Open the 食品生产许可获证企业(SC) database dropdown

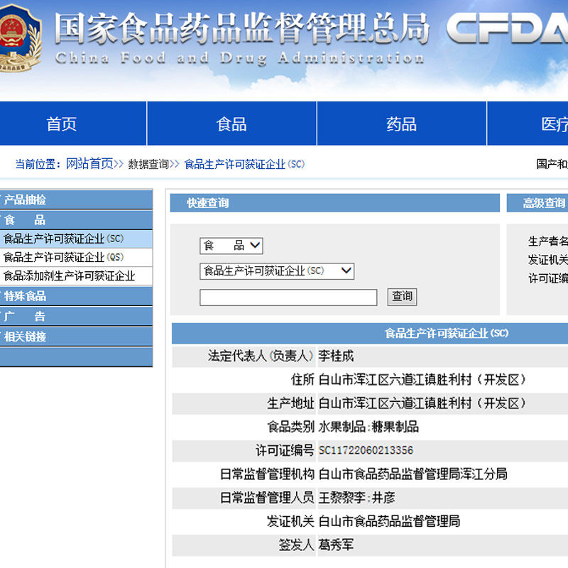(277, 271)
